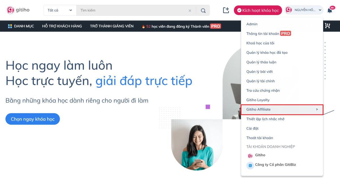The height and width of the screenshot is (178, 340).
Task: Click the import course icon near Kích hoạt
Action: pyautogui.click(x=226, y=10)
